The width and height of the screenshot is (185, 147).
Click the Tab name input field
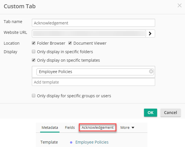[93, 23]
